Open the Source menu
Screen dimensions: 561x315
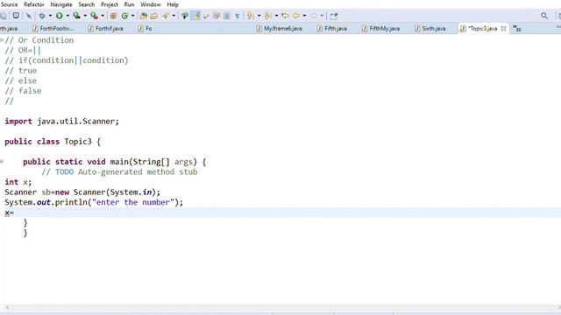click(x=10, y=4)
